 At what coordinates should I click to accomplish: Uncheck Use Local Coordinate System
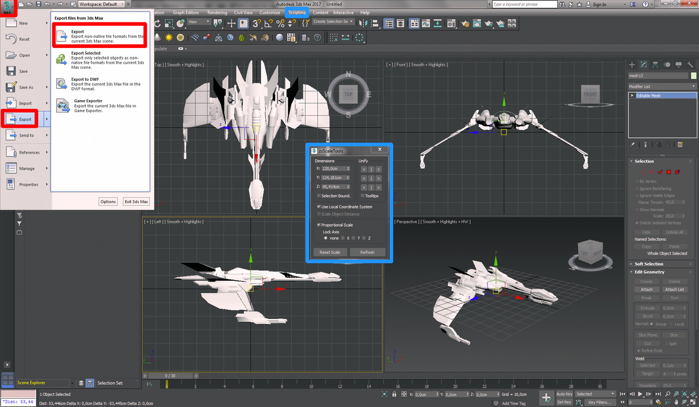(x=319, y=207)
